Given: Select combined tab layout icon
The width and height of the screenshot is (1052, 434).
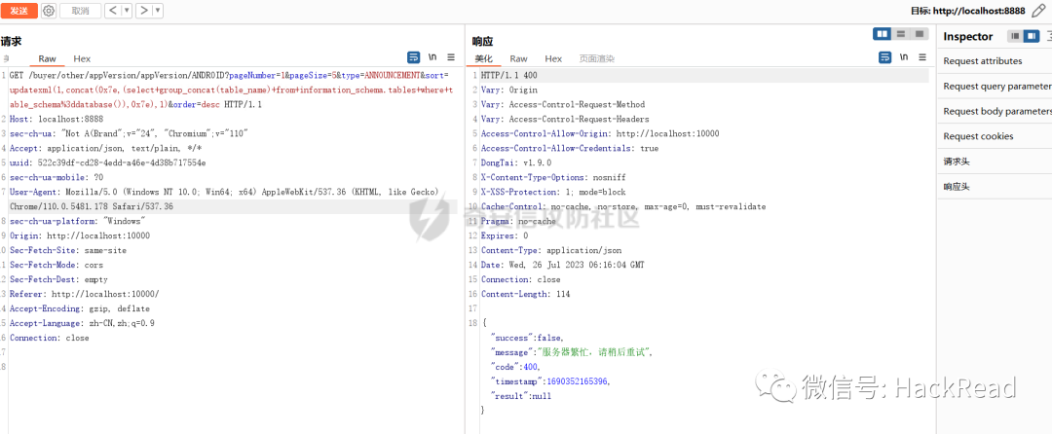Looking at the screenshot, I should pos(919,33).
